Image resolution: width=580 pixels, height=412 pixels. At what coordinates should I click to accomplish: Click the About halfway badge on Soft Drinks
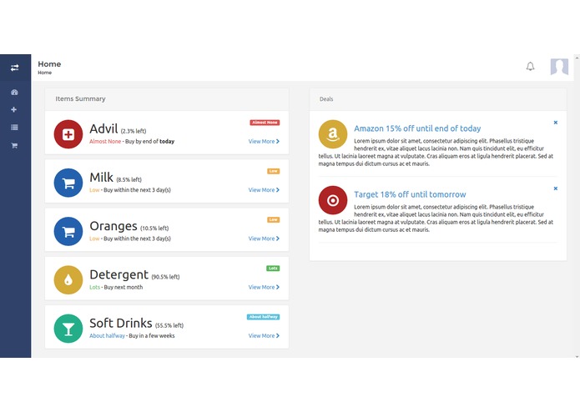click(x=264, y=317)
